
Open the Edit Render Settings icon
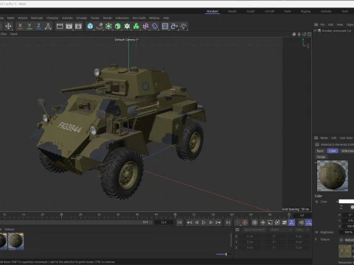tap(78, 26)
